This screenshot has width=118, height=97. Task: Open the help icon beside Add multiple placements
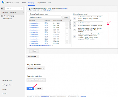click(x=52, y=45)
